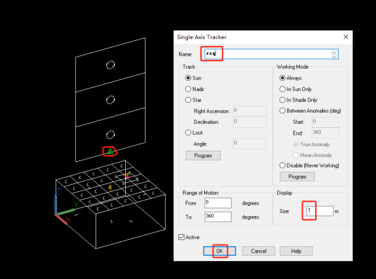376x279 pixels.
Task: Open the Track Program button
Action: (203, 156)
